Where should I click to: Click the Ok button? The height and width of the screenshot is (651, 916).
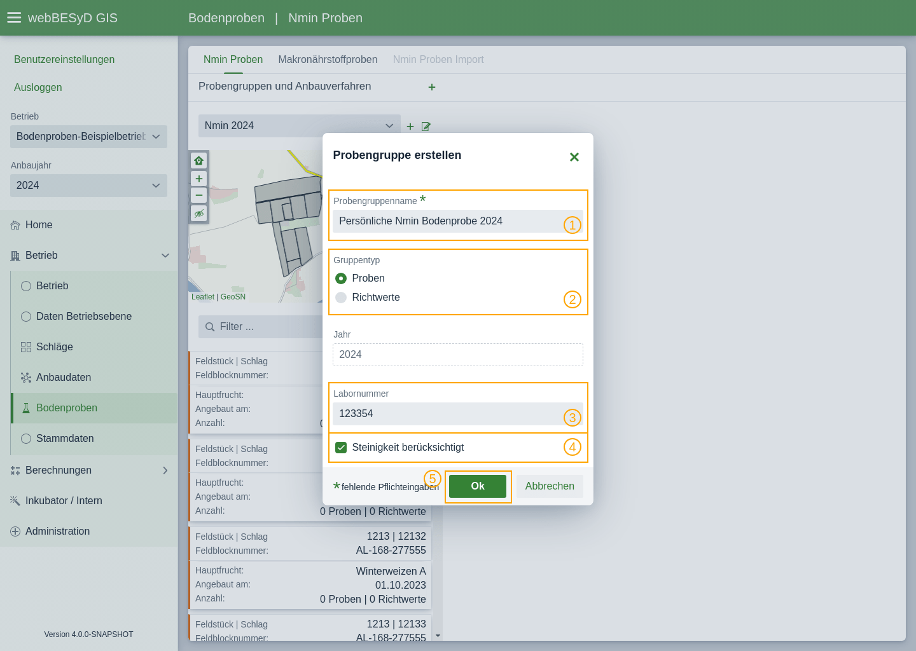pyautogui.click(x=478, y=486)
